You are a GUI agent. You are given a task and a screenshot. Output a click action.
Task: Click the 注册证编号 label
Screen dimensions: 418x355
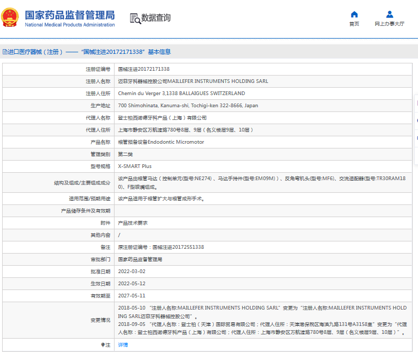pyautogui.click(x=98, y=69)
